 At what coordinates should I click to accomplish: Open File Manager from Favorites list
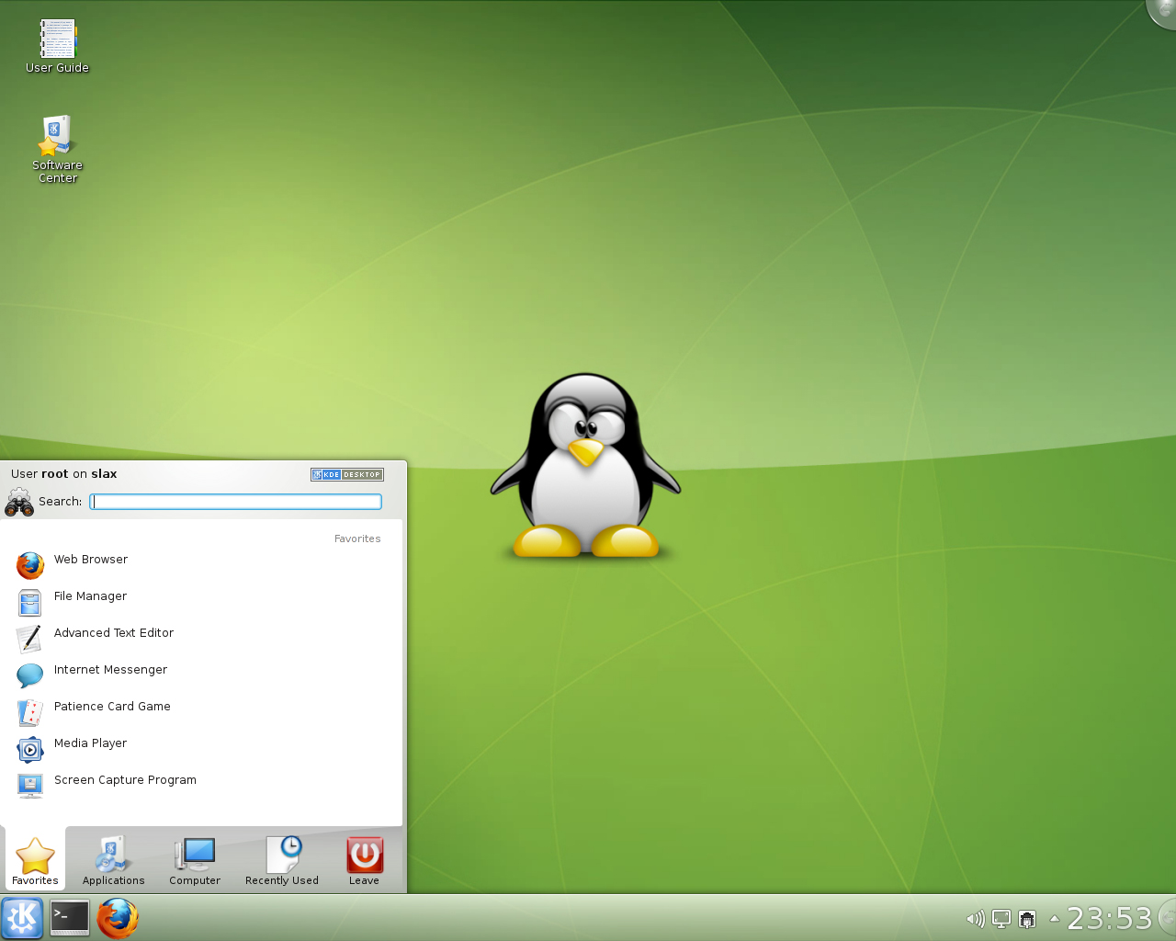[90, 597]
